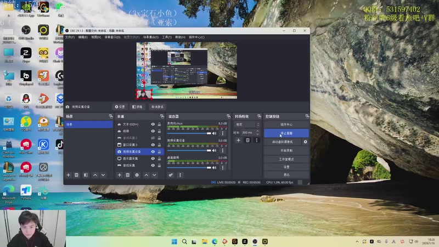This screenshot has width=439, height=247.
Task: Pop out the 来源 dock panel
Action: pyautogui.click(x=161, y=116)
